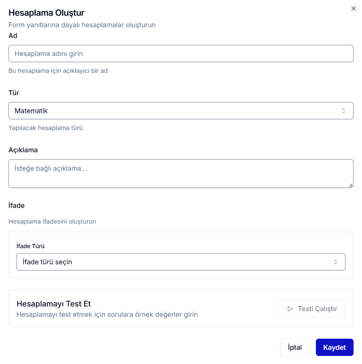Focus the Hesaplama adını girin name field
Viewport: 362px width, 364px height.
(x=181, y=54)
